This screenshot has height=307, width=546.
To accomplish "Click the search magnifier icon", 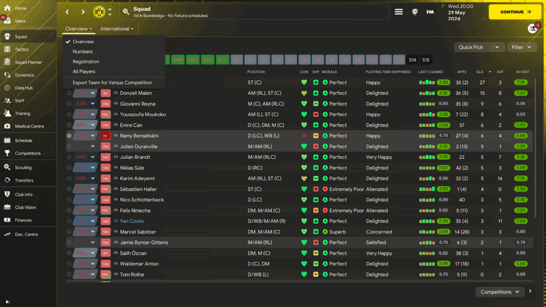I will tap(126, 12).
